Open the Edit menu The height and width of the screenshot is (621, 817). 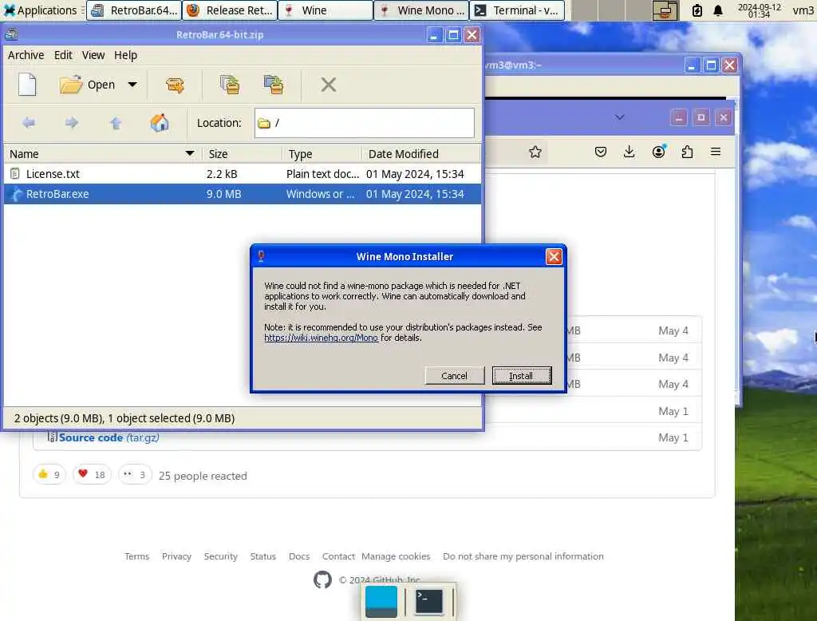tap(63, 55)
